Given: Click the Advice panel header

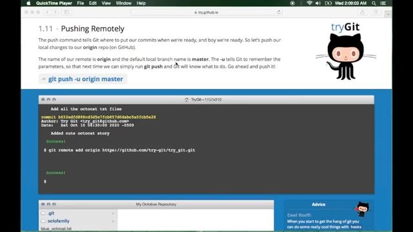Looking at the screenshot, I should [x=318, y=204].
